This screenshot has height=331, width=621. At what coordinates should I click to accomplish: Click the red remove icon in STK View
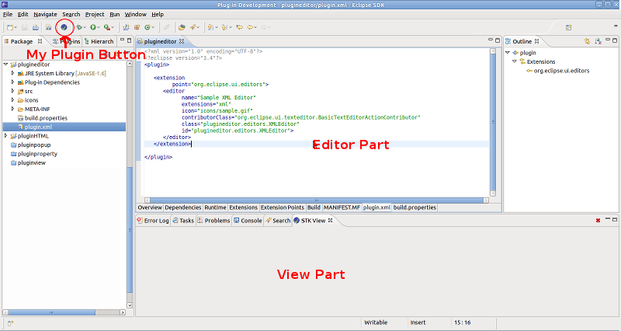pos(598,221)
